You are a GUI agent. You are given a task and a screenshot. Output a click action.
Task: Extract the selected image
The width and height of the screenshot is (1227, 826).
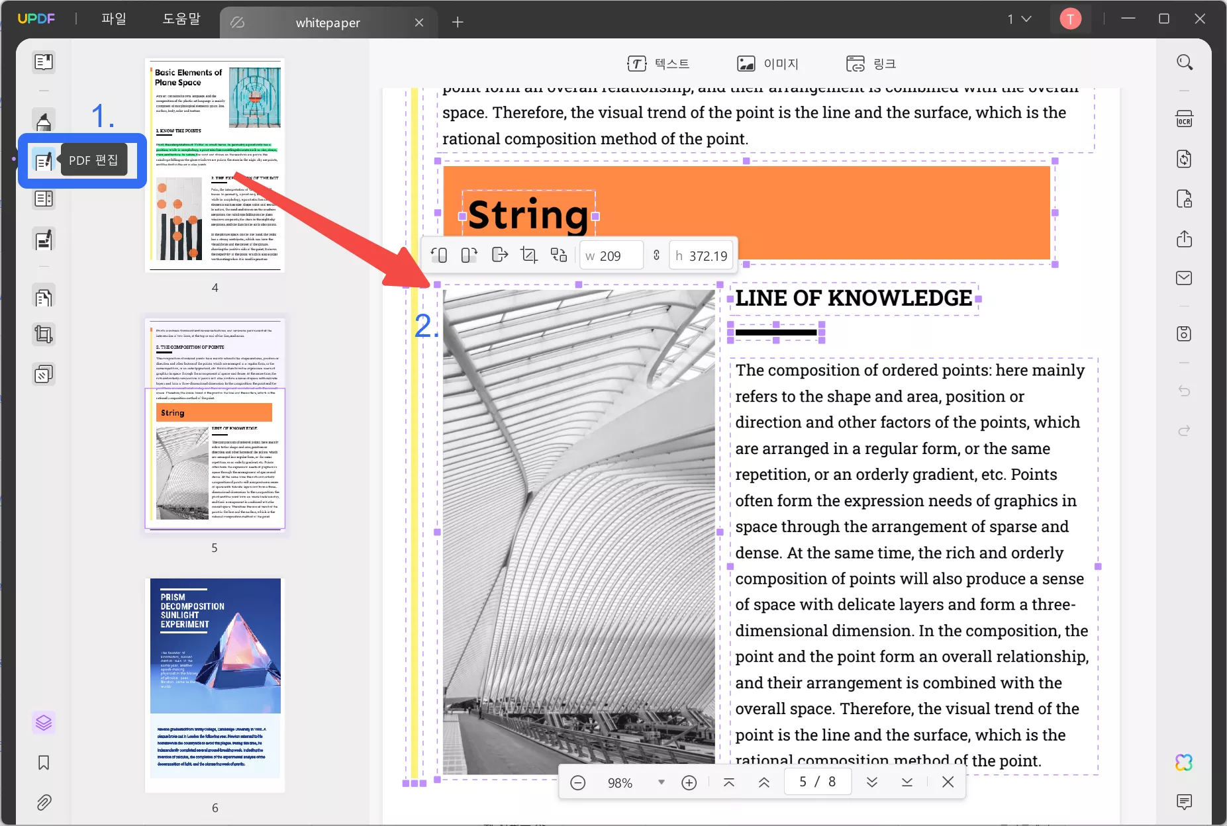point(499,255)
